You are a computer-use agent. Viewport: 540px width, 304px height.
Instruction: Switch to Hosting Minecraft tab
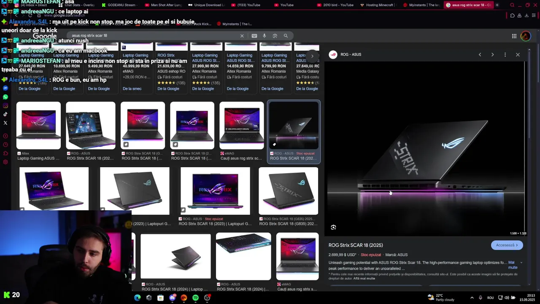378,5
